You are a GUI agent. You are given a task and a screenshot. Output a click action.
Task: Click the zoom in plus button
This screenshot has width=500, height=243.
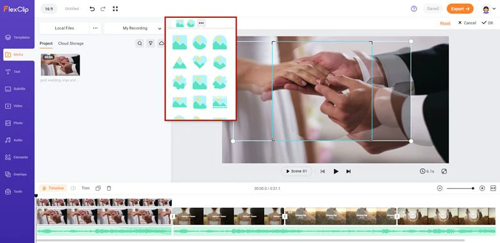[x=482, y=188]
